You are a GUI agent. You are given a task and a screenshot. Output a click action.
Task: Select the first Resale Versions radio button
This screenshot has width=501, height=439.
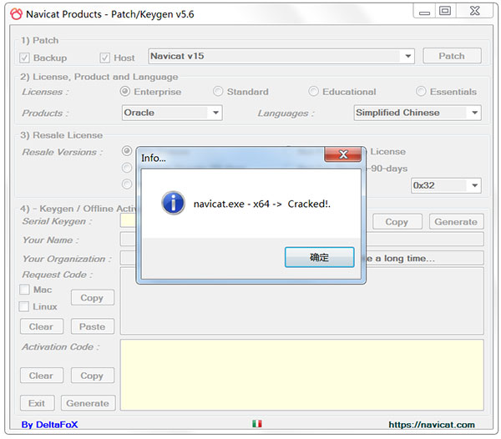127,151
